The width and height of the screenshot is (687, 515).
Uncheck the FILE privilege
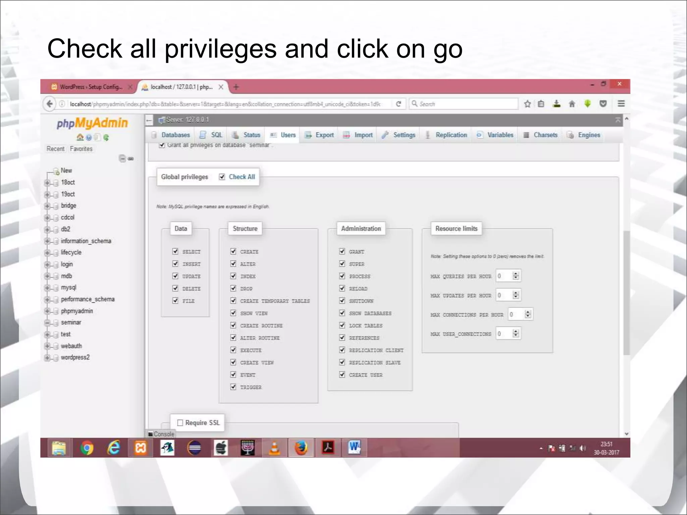175,300
